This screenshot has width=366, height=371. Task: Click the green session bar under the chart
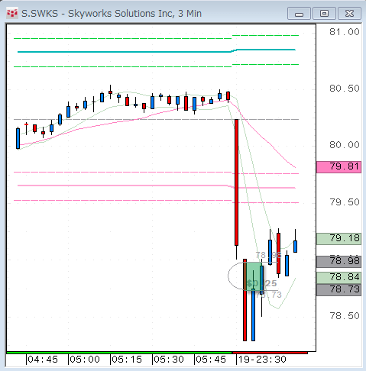coord(119,353)
